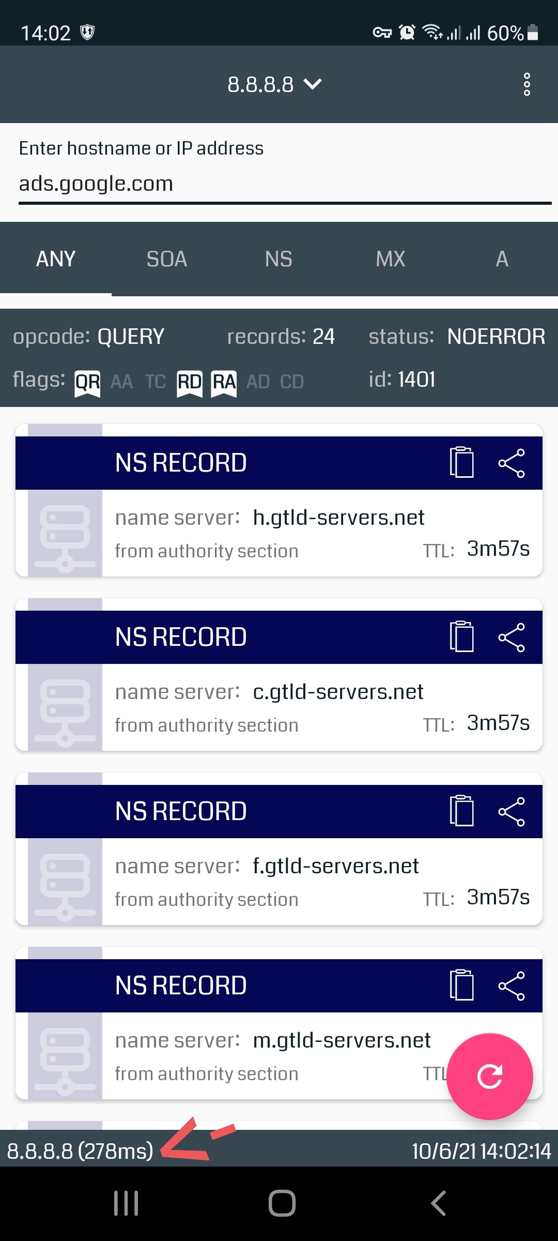Image resolution: width=558 pixels, height=1241 pixels.
Task: Switch to the MX tab
Action: 391,259
